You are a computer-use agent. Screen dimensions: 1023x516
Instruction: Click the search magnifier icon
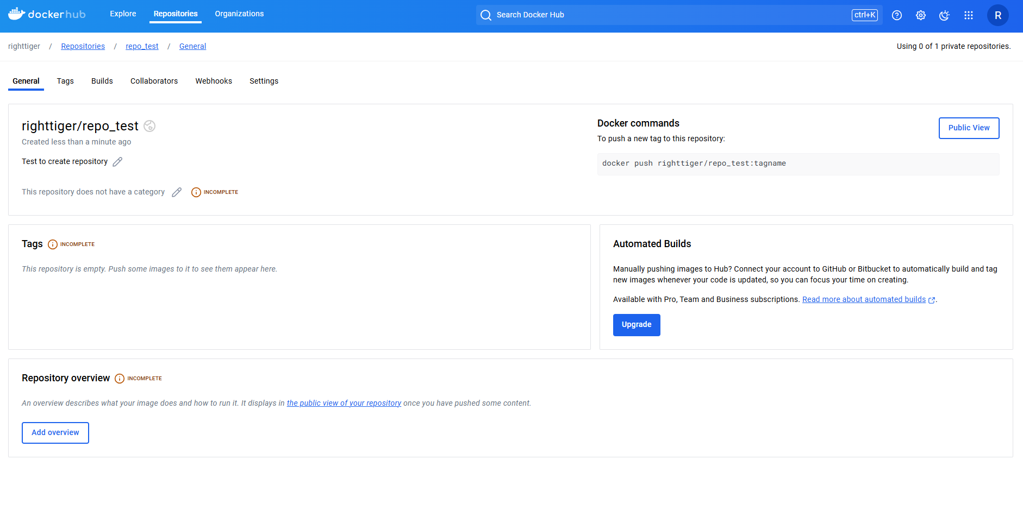486,15
